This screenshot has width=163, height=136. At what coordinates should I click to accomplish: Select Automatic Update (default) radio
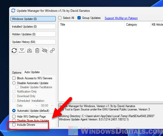(x=14, y=111)
